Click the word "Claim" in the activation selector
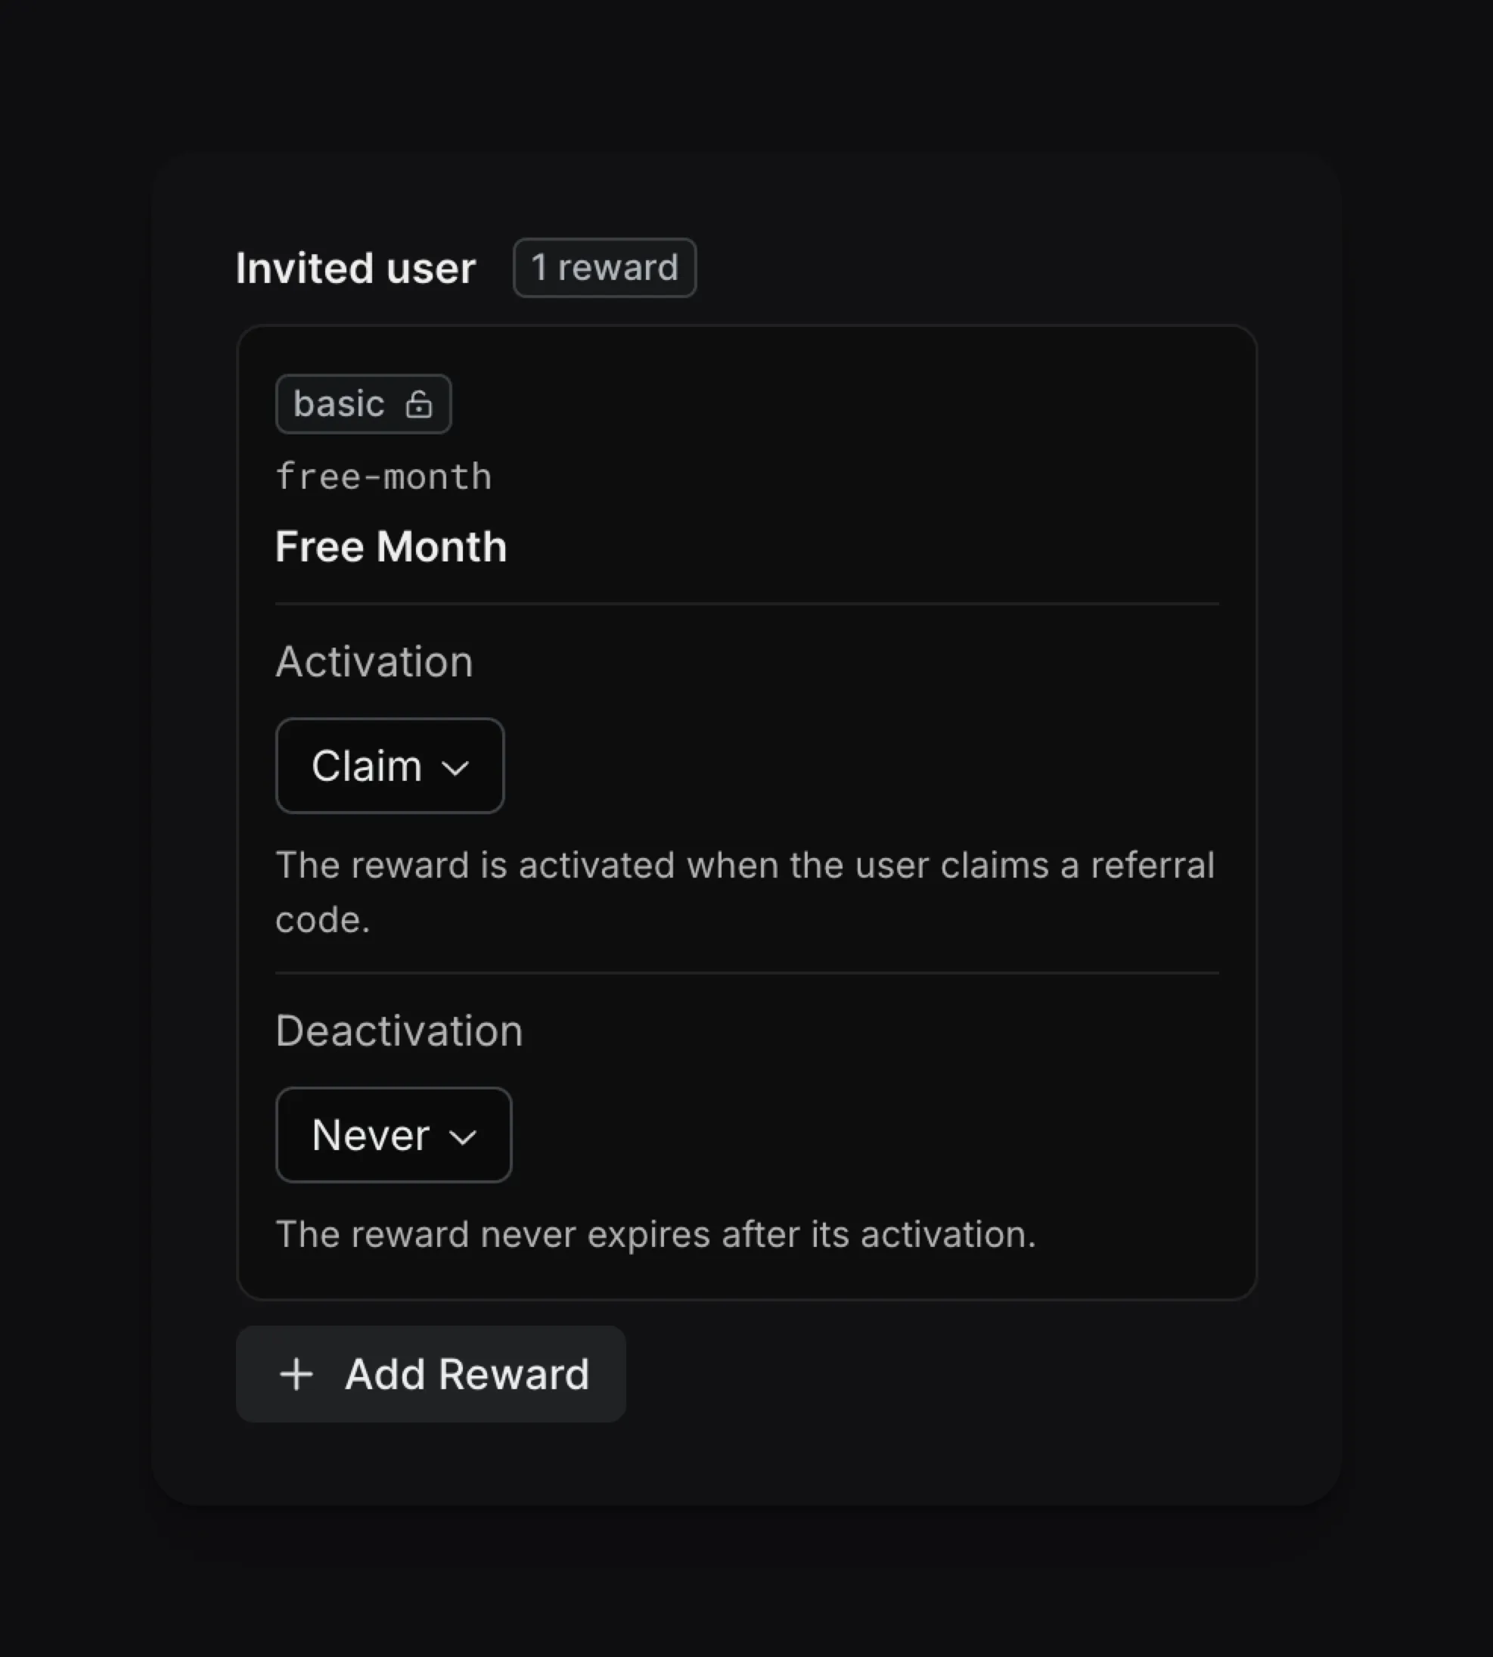The width and height of the screenshot is (1493, 1657). [x=367, y=766]
